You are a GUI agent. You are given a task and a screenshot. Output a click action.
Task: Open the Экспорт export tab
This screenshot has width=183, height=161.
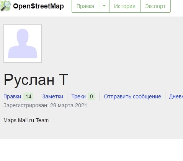[x=155, y=6]
